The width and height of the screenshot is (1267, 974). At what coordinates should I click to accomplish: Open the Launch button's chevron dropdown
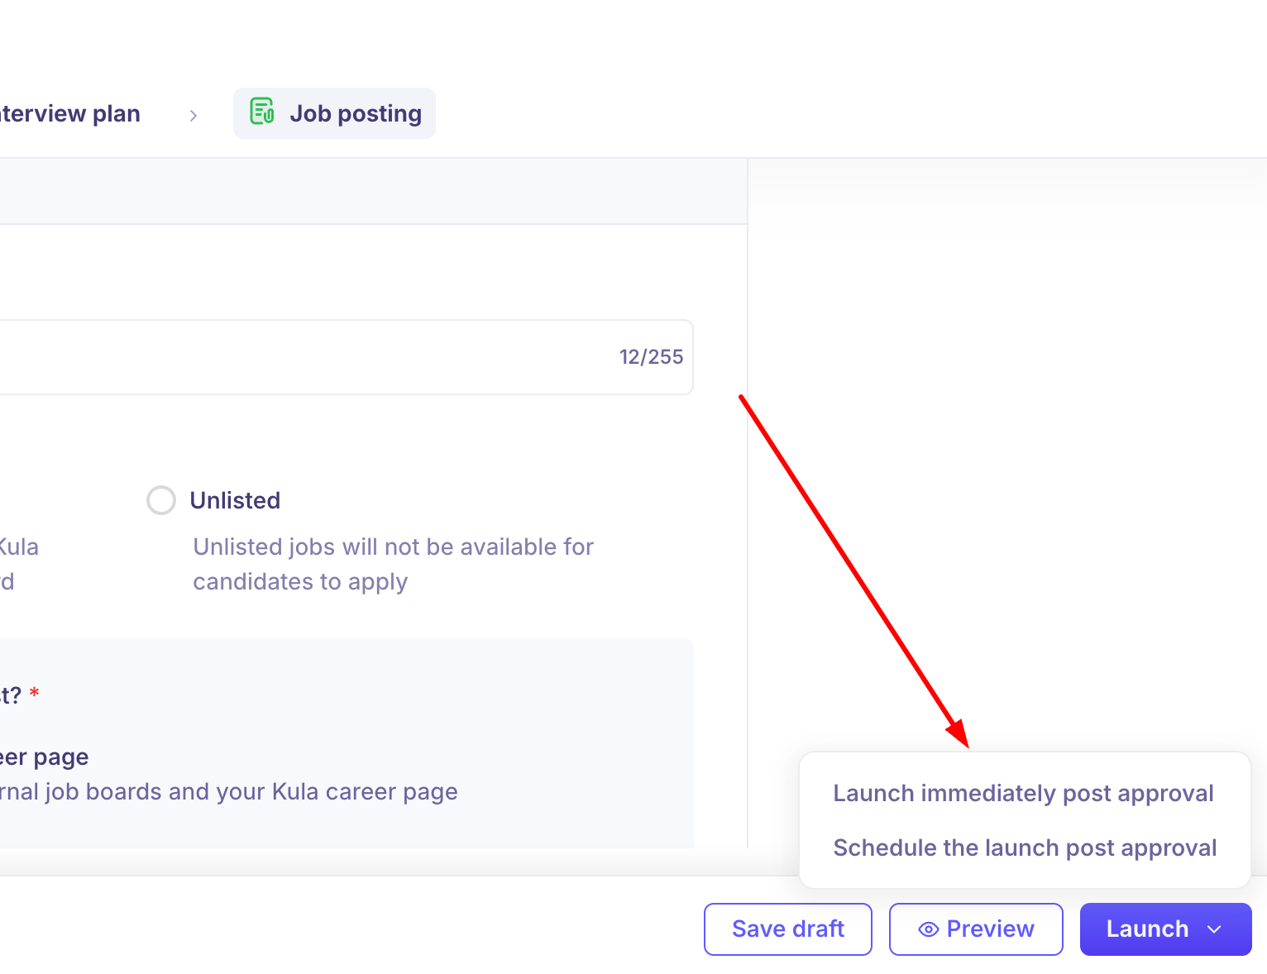pyautogui.click(x=1214, y=929)
